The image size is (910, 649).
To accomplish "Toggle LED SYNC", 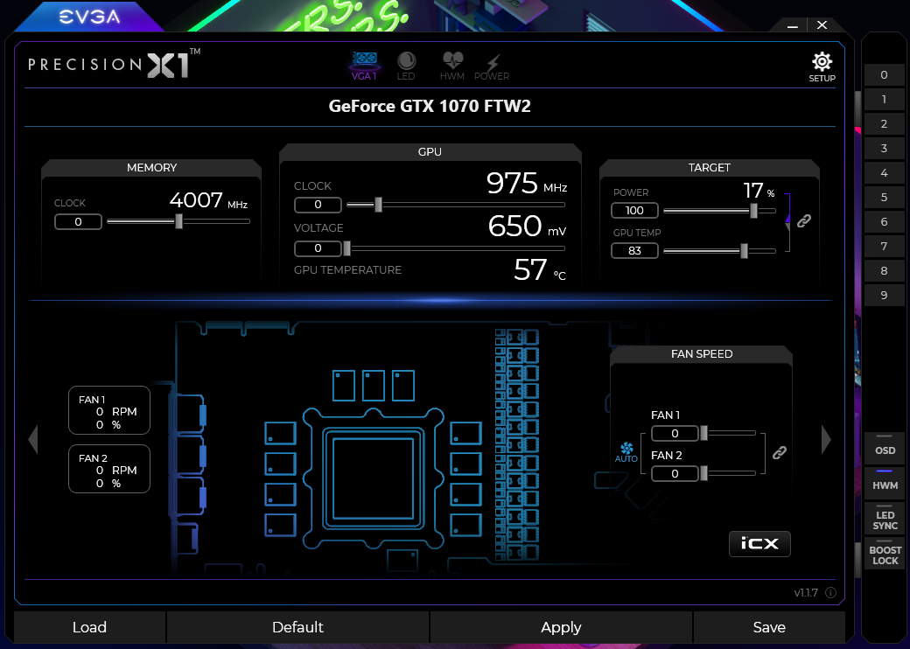I will point(885,517).
